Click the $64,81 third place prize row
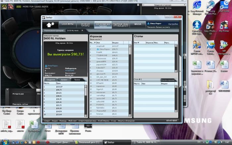 [x=64, y=93]
